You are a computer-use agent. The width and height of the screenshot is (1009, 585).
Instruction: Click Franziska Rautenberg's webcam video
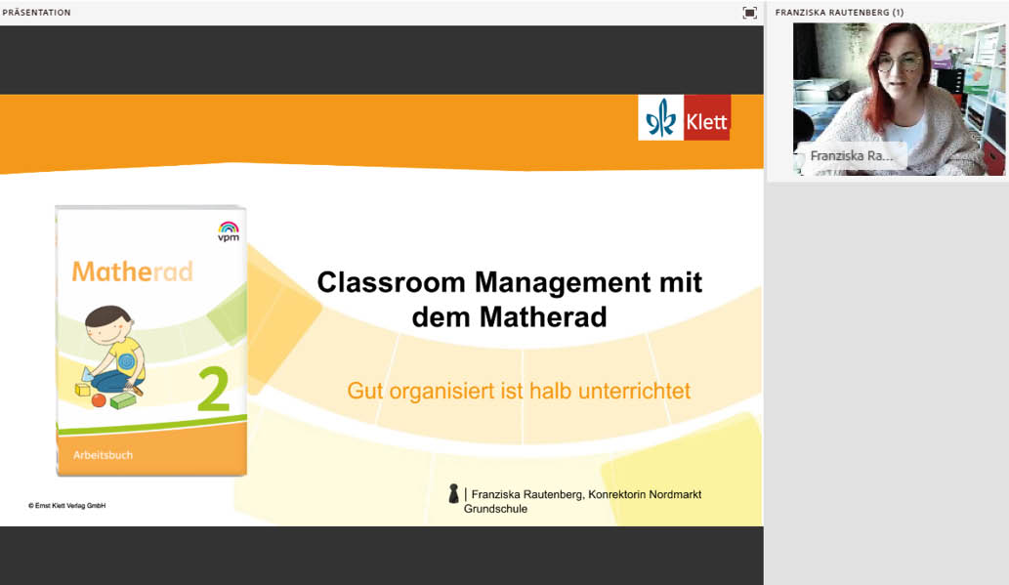click(x=899, y=99)
